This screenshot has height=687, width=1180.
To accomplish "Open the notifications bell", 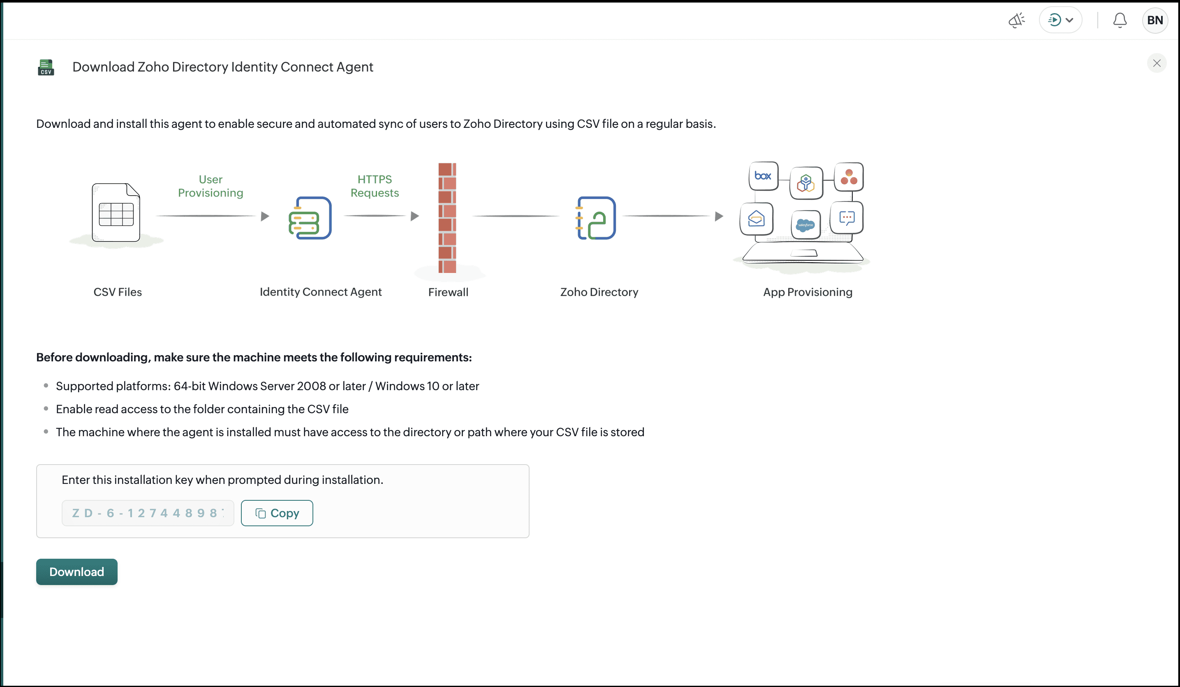I will [1120, 20].
